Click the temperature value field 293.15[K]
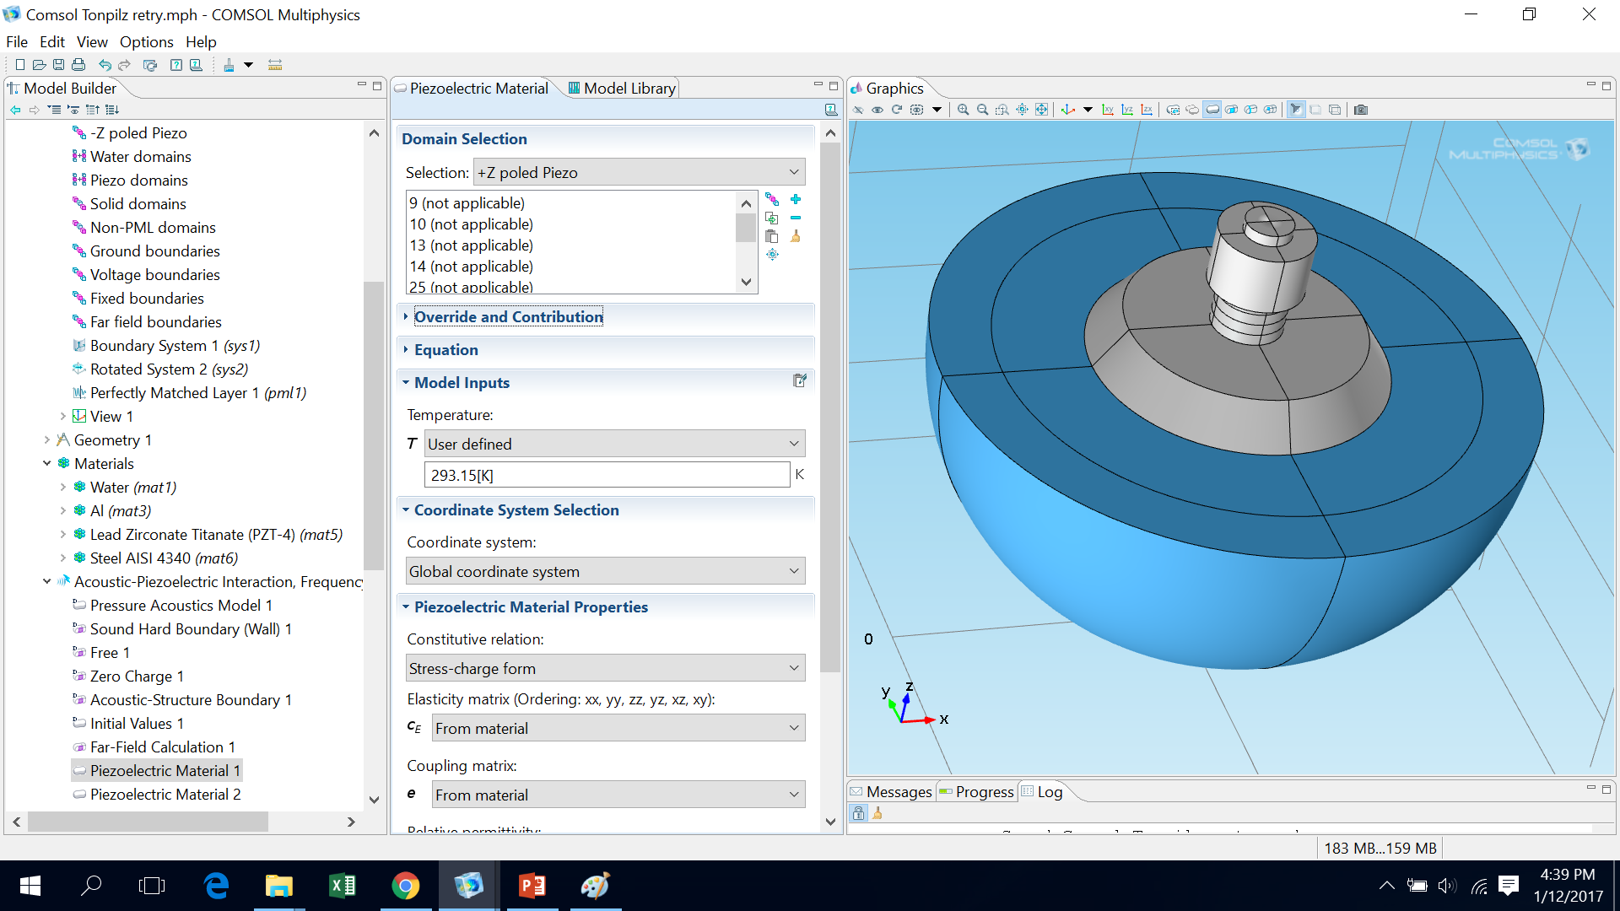 click(607, 475)
